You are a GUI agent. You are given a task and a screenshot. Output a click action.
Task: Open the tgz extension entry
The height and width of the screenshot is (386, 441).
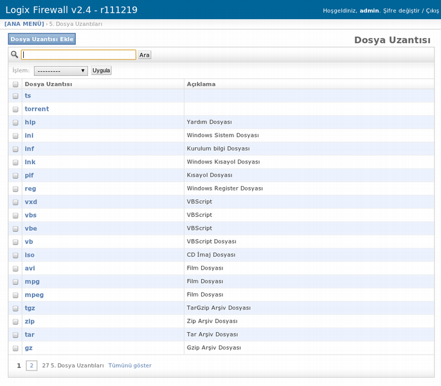point(30,308)
